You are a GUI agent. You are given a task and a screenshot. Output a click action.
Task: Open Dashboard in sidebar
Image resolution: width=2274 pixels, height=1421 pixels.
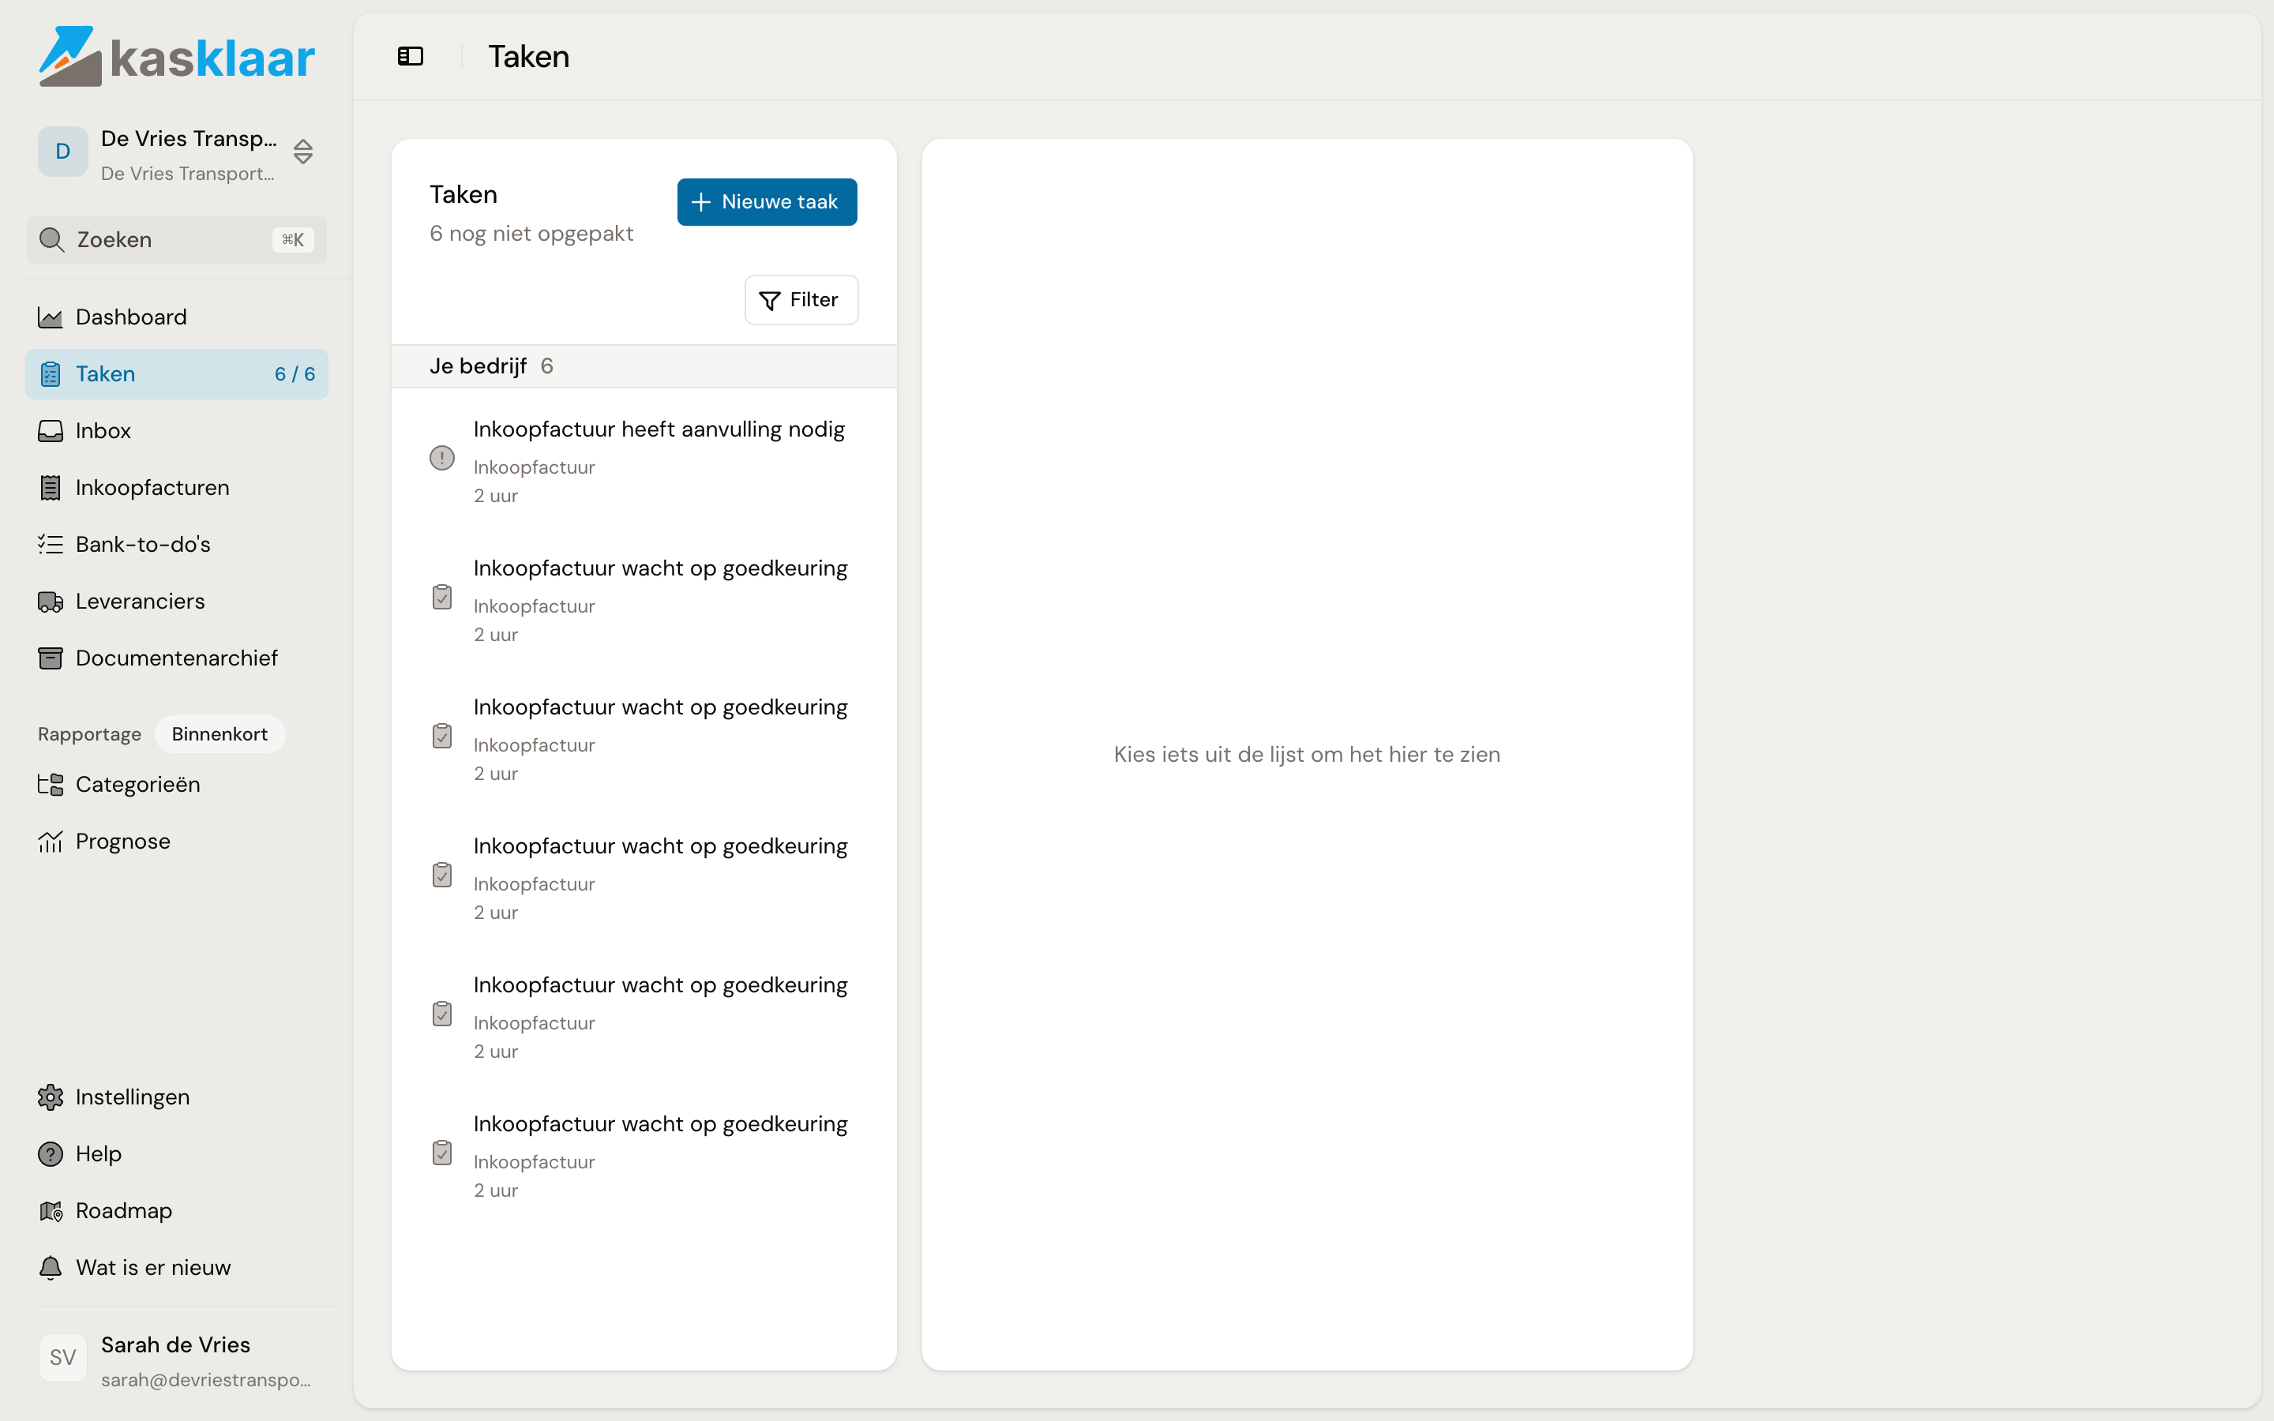click(177, 317)
